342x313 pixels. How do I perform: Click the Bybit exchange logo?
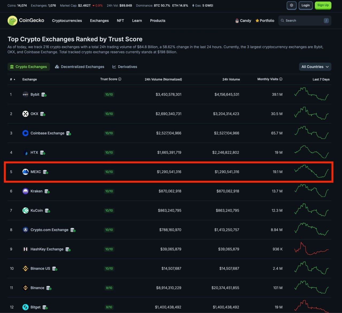tap(25, 94)
